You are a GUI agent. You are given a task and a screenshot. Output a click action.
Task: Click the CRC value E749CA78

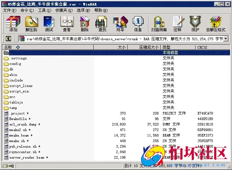click(x=205, y=113)
